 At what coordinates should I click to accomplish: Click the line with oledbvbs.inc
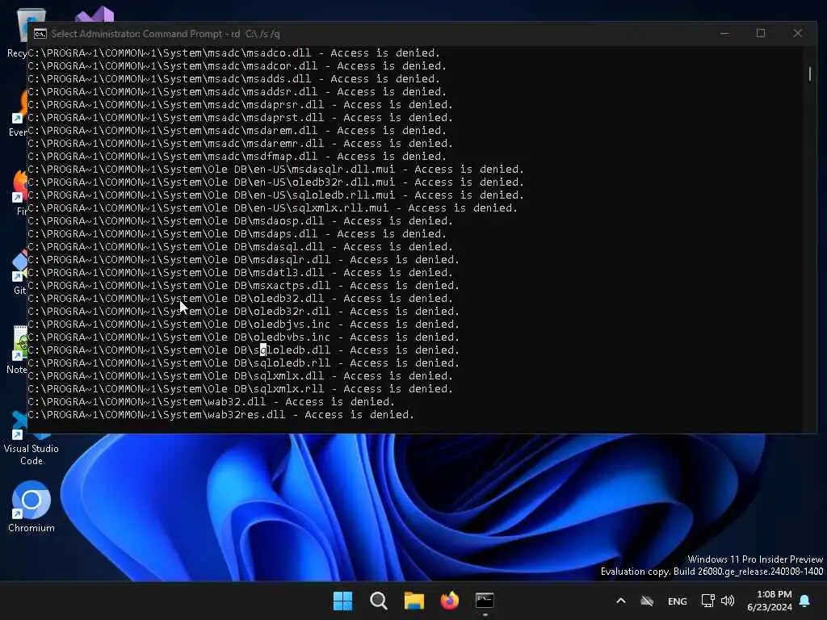point(243,337)
